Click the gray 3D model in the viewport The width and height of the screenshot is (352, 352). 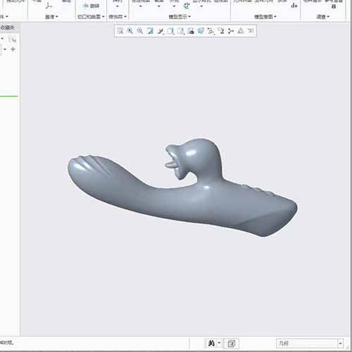pos(182,188)
